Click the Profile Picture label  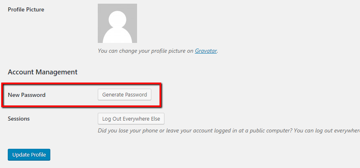click(26, 9)
